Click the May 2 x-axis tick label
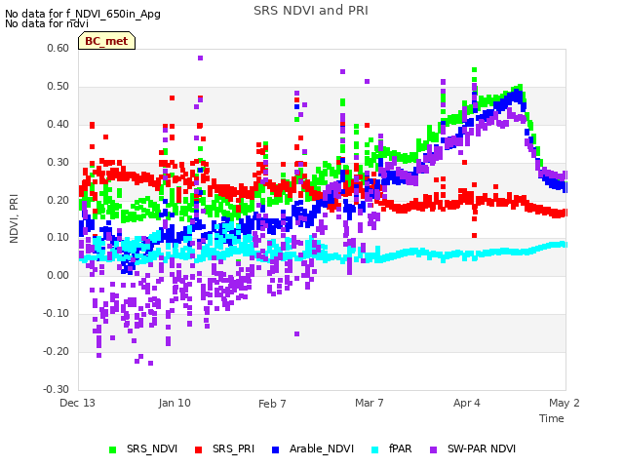The width and height of the screenshot is (624, 468). point(565,403)
